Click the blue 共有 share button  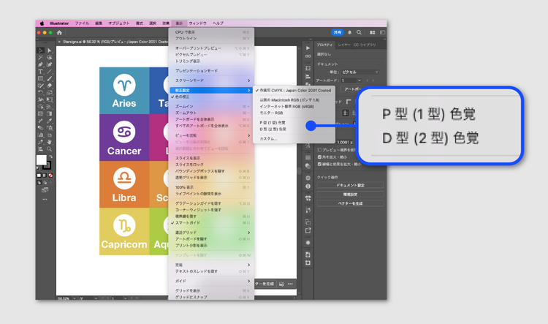[338, 32]
